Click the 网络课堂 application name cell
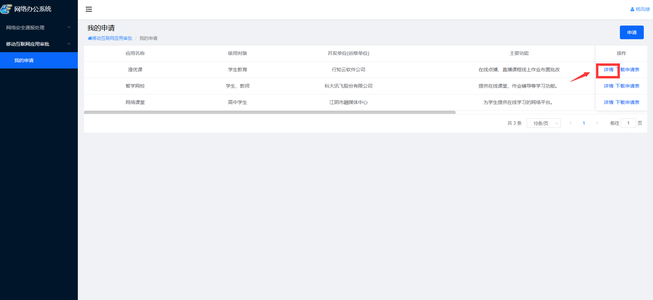The width and height of the screenshot is (653, 300). 135,102
